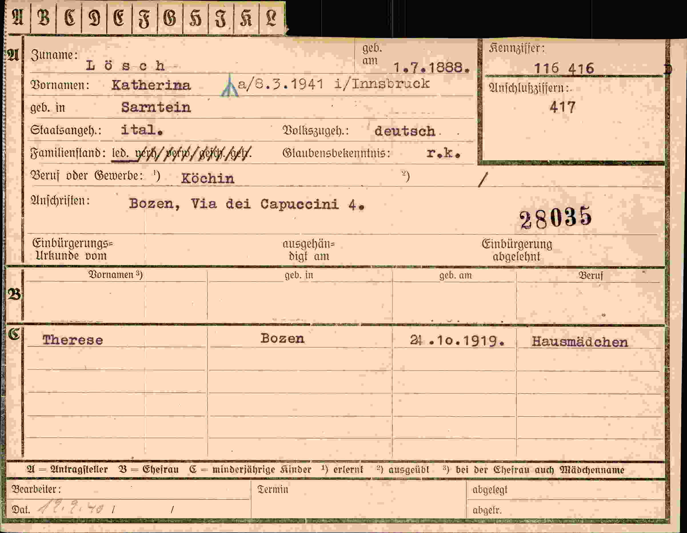The image size is (687, 533).
Task: Select the address 'Bozen, Via dei Capuccini 4.'
Action: coord(247,204)
